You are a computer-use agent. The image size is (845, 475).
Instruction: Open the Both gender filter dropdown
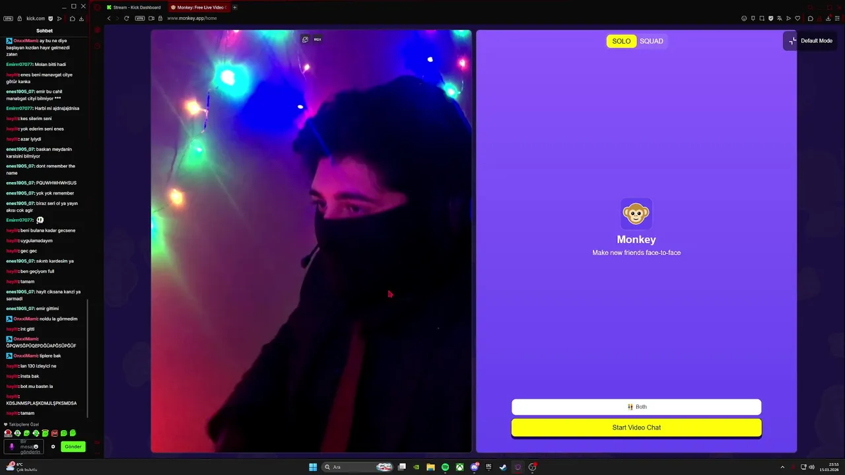[636, 407]
